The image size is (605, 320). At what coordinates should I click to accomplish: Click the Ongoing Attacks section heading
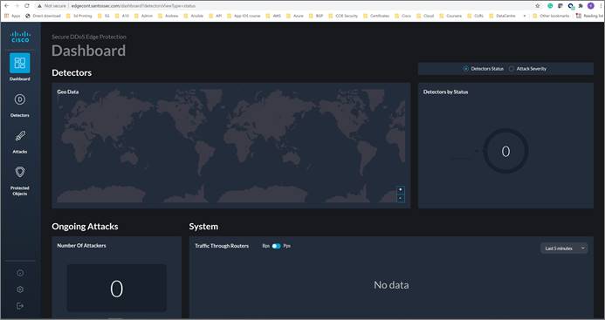(x=85, y=227)
